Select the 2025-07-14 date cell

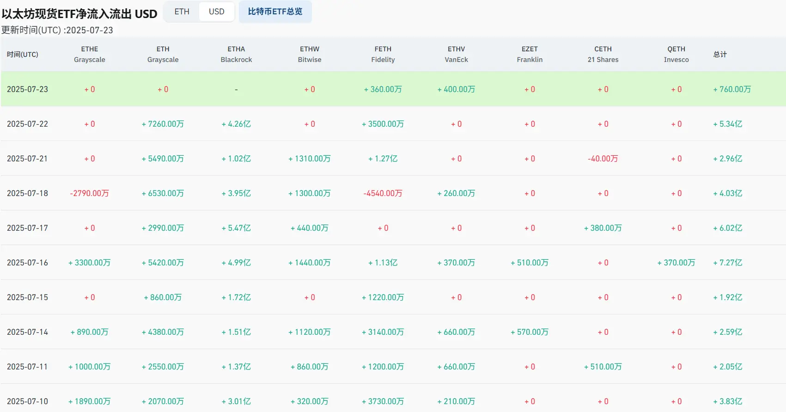coord(27,332)
